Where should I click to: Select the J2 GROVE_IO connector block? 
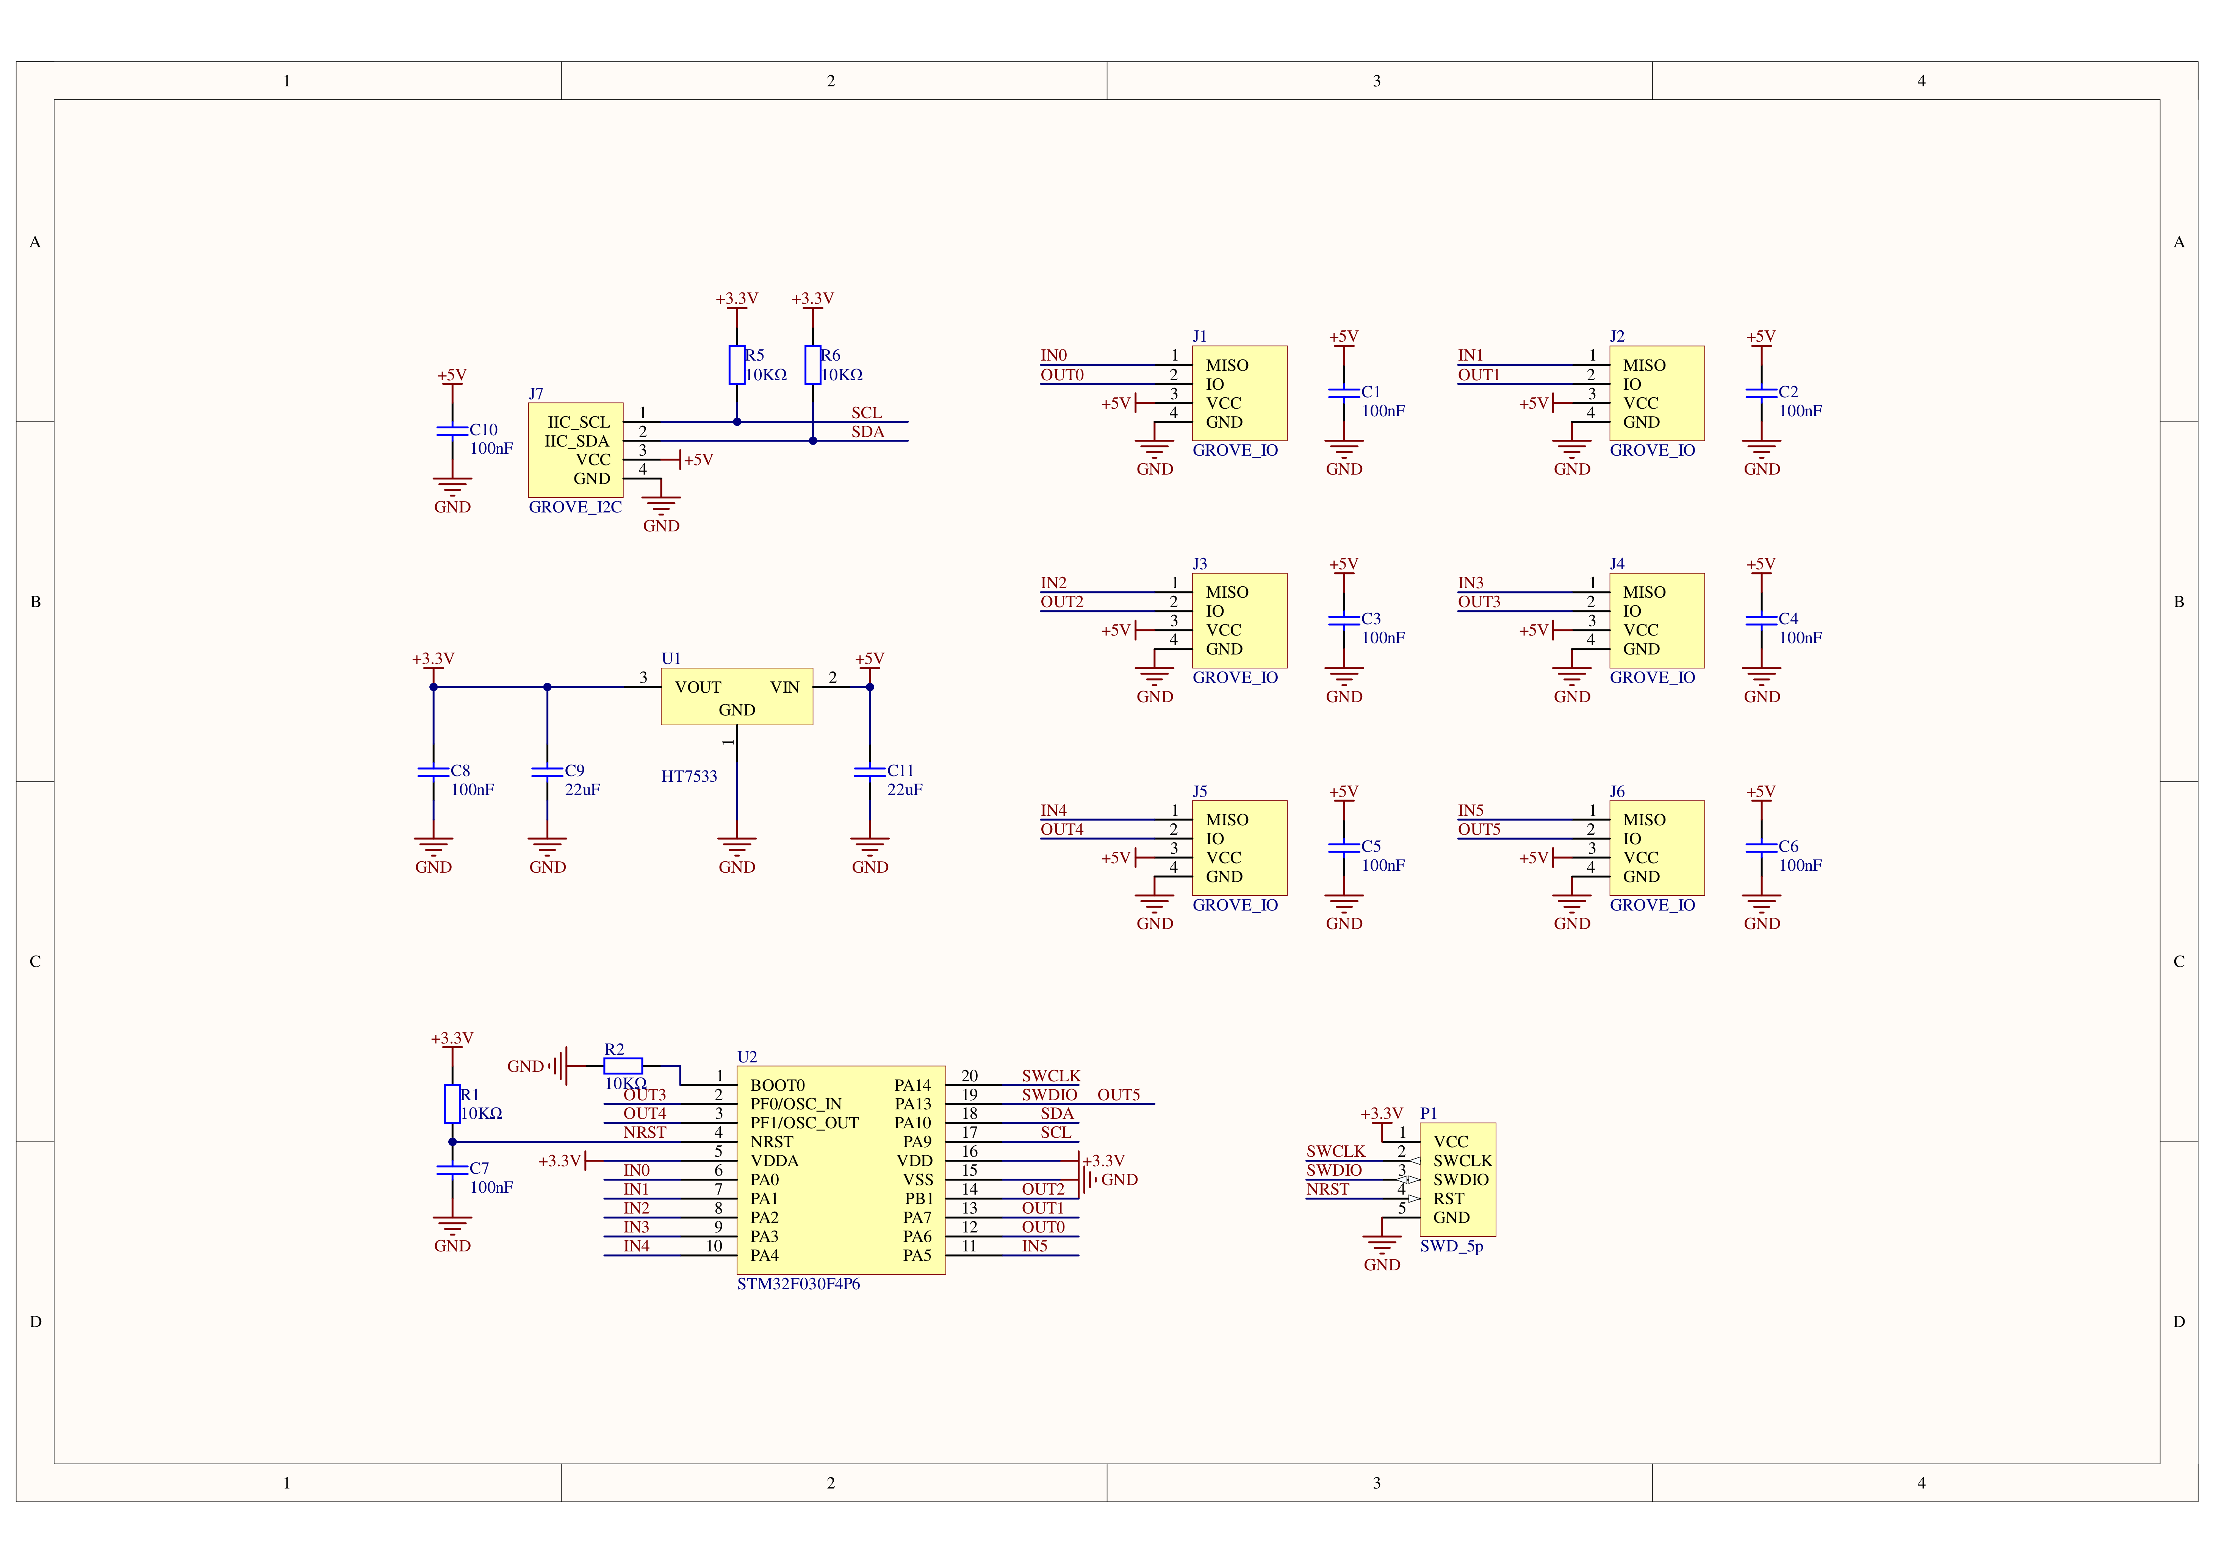1657,394
